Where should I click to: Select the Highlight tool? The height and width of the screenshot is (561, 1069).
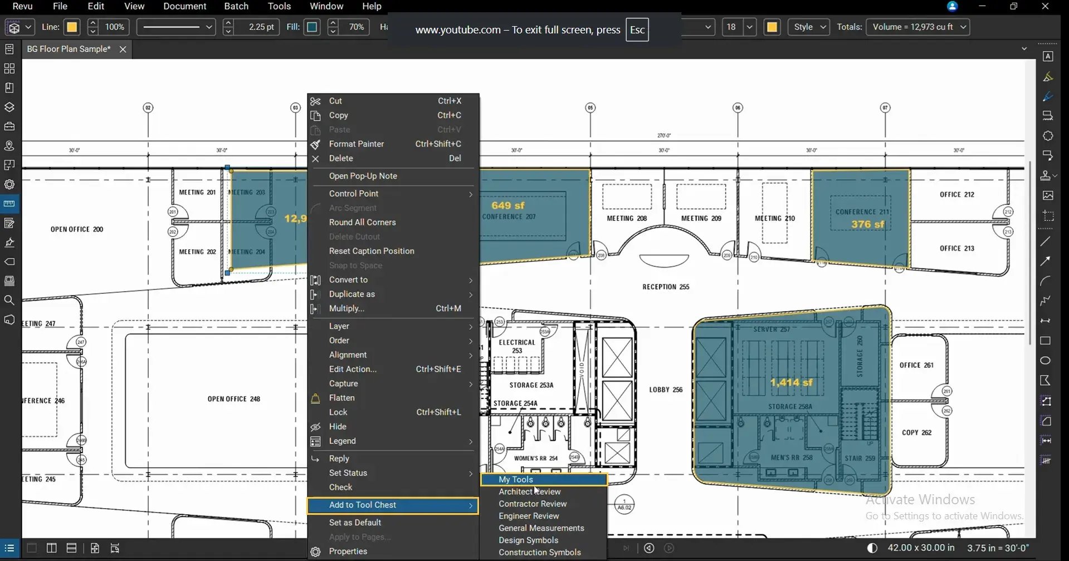[1048, 77]
